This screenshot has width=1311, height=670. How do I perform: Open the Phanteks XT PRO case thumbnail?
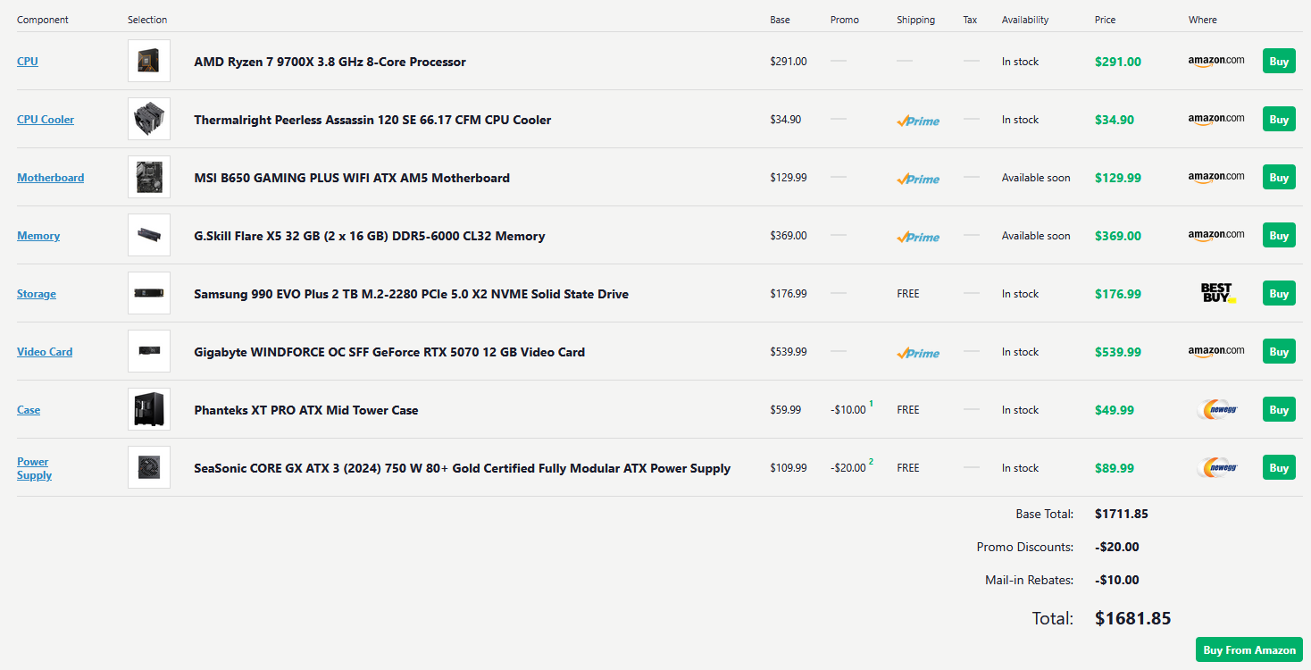click(x=149, y=409)
